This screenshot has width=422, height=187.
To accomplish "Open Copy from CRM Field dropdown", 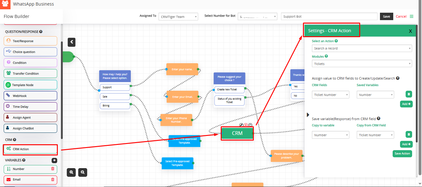I will tap(375, 135).
